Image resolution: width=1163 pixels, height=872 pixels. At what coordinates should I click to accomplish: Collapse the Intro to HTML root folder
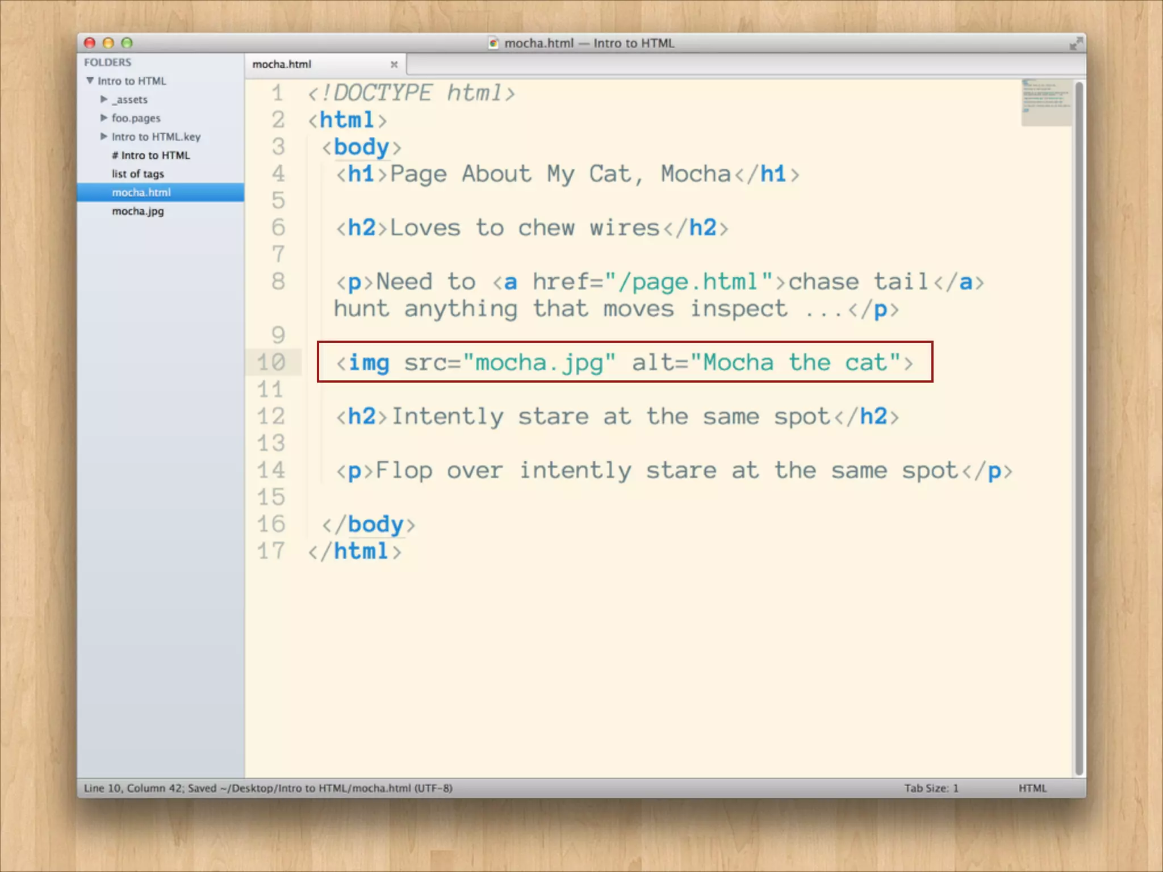(90, 81)
